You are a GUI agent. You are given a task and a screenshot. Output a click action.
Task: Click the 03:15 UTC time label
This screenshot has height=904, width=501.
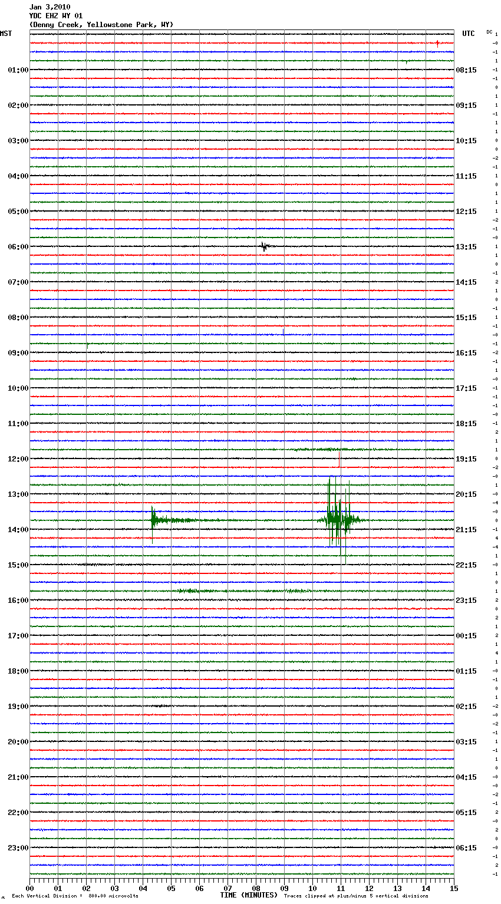point(466,742)
